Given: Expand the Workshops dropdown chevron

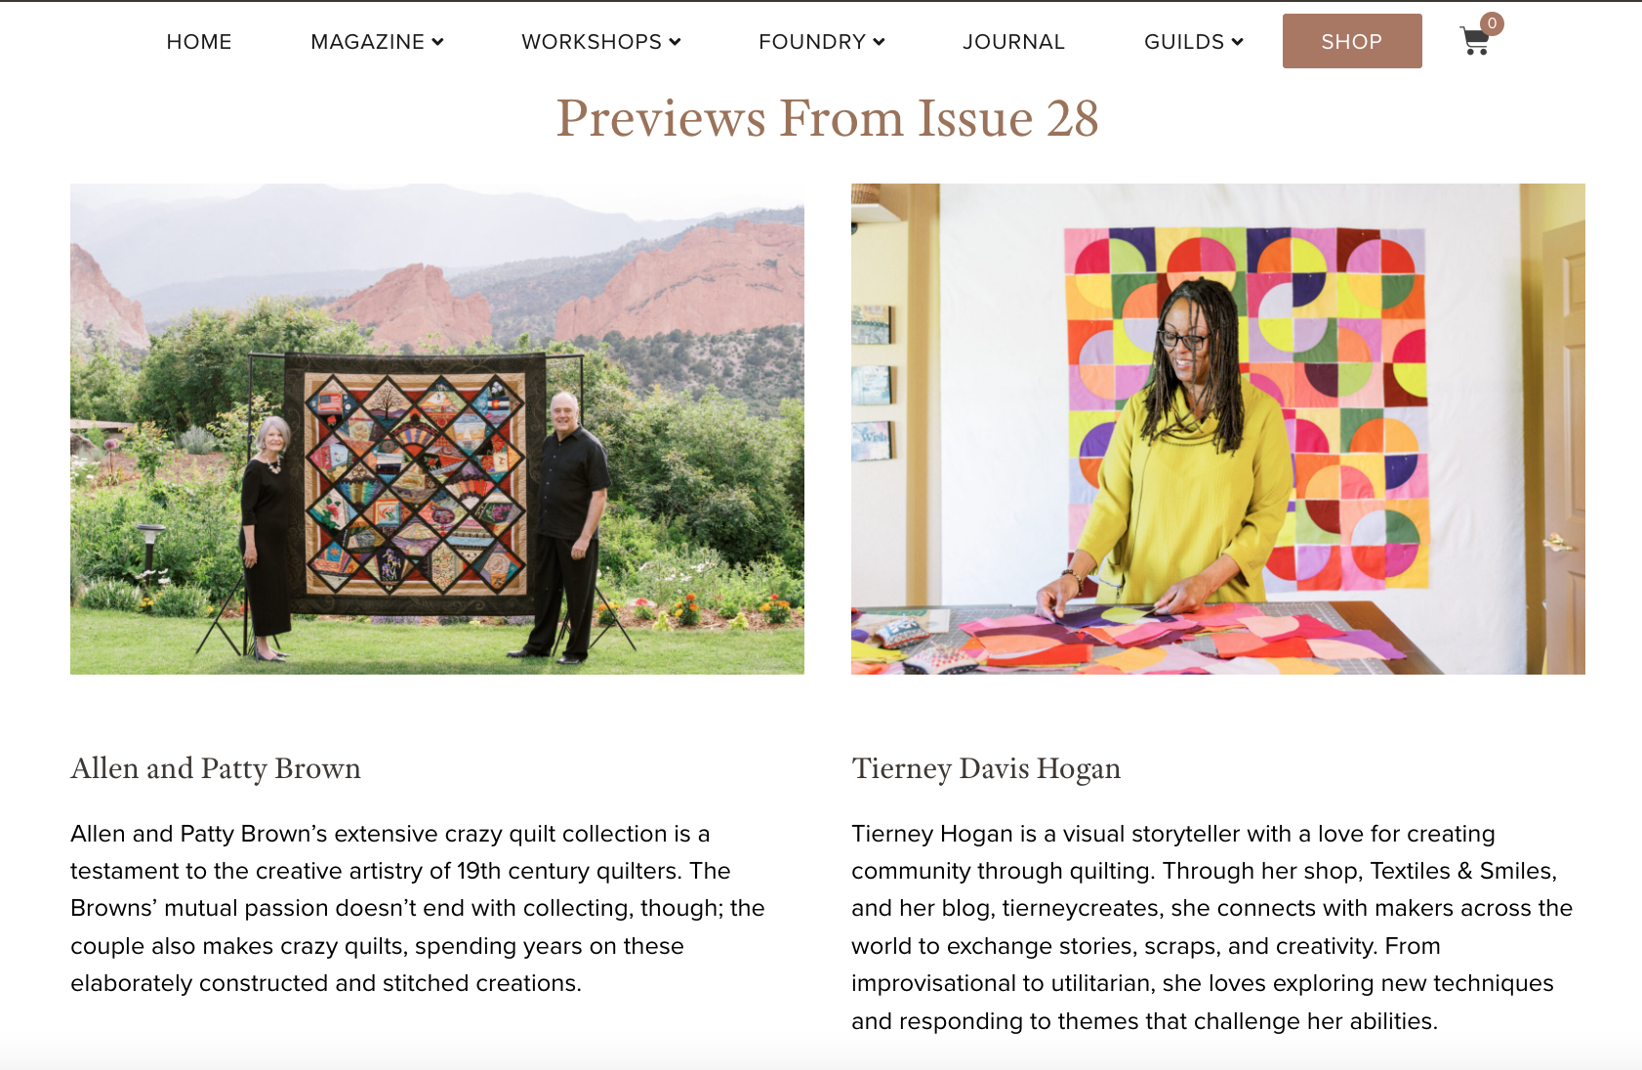Looking at the screenshot, I should [675, 42].
